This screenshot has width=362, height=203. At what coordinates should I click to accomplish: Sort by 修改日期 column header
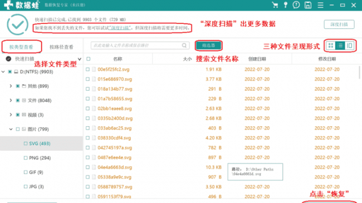[x=327, y=59]
